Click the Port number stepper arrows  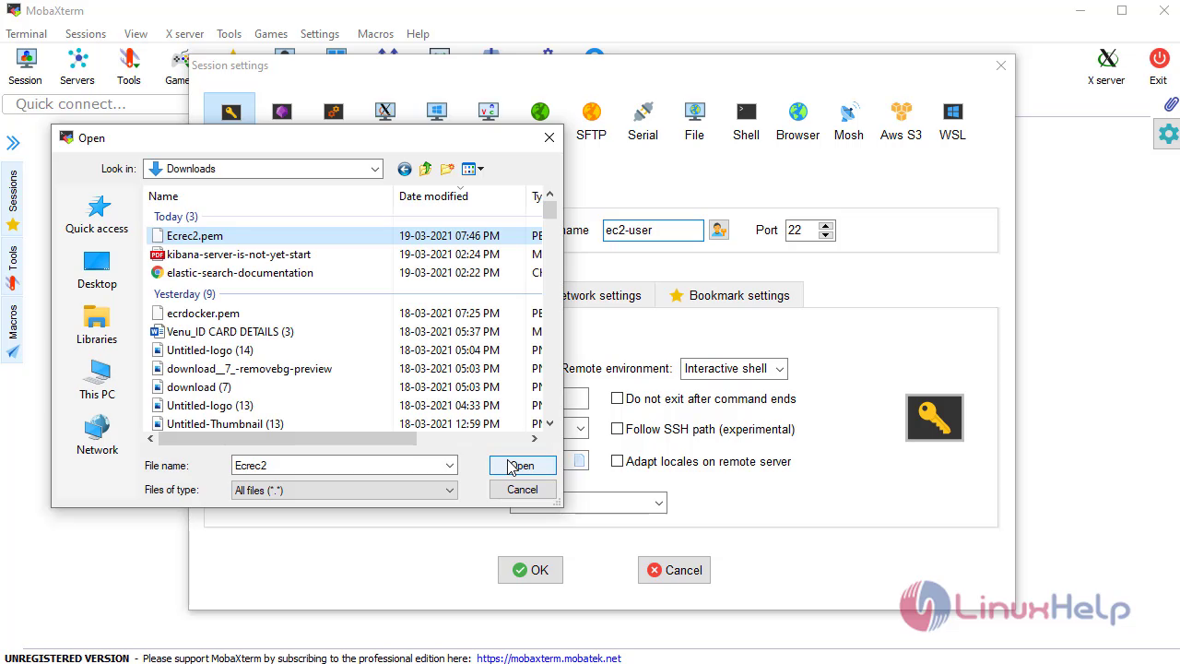tap(826, 230)
